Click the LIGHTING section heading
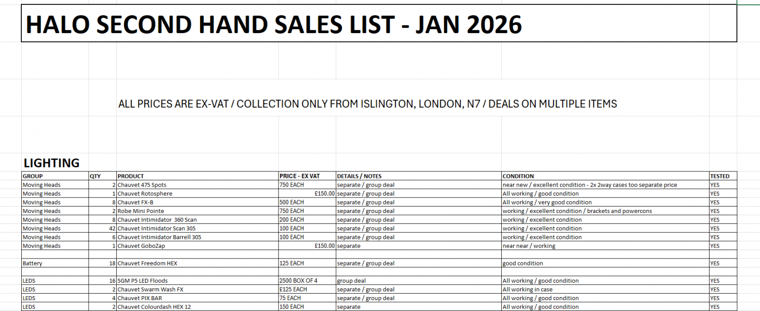The width and height of the screenshot is (760, 311). pos(51,163)
